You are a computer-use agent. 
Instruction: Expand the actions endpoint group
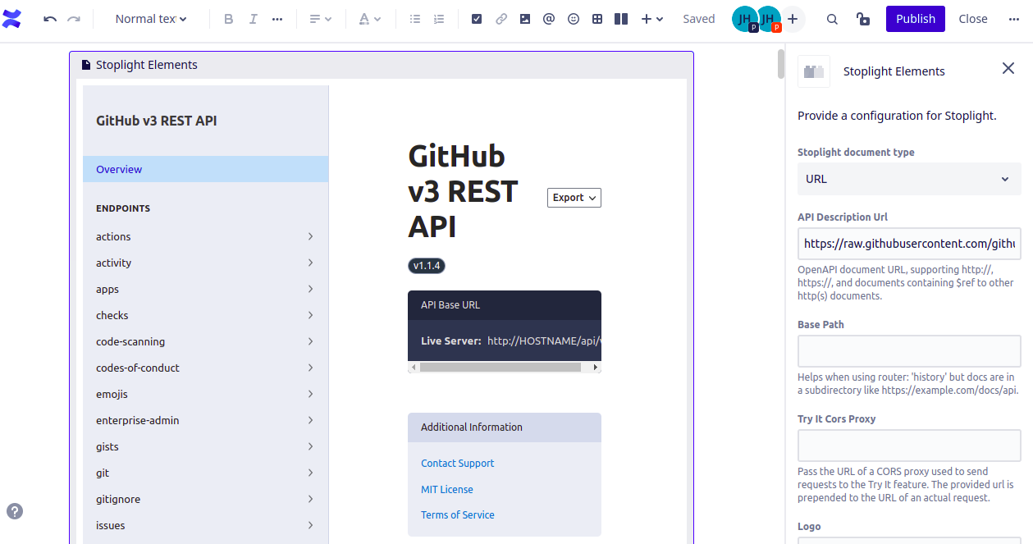tap(205, 236)
